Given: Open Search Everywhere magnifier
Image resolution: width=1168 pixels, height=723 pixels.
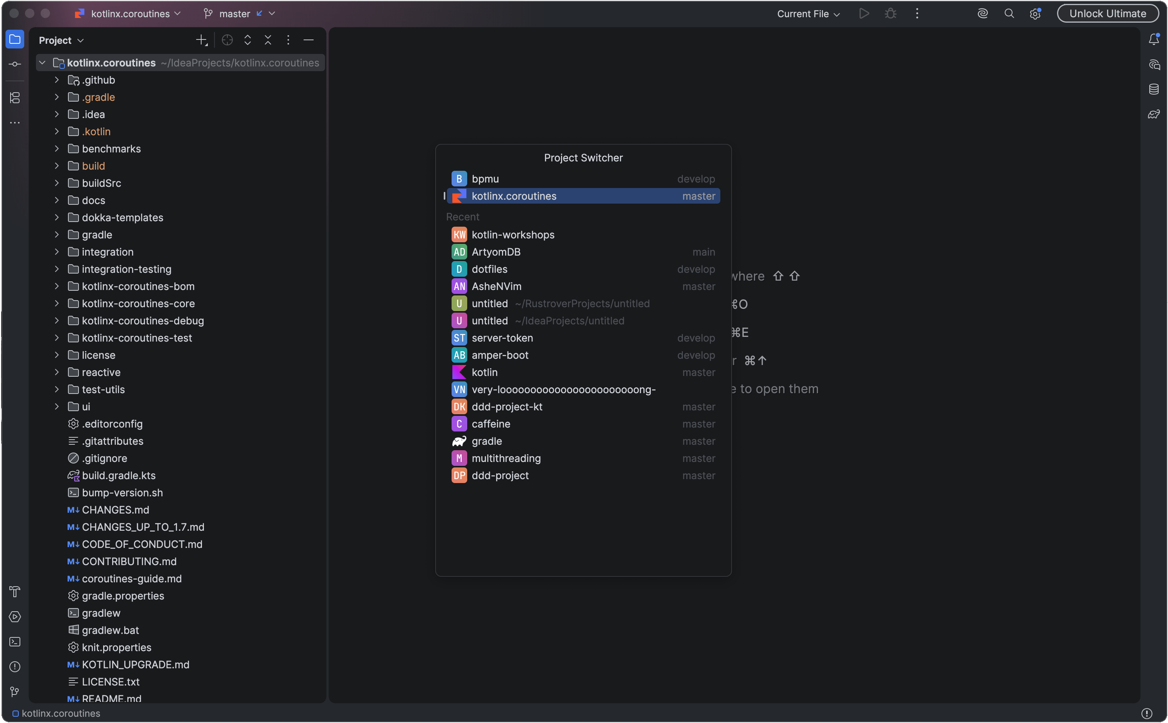Looking at the screenshot, I should (x=1009, y=13).
